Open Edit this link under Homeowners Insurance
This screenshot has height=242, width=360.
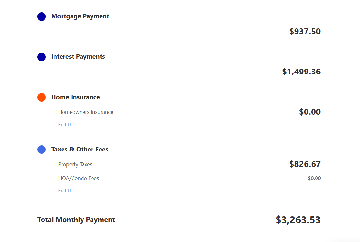tap(67, 125)
